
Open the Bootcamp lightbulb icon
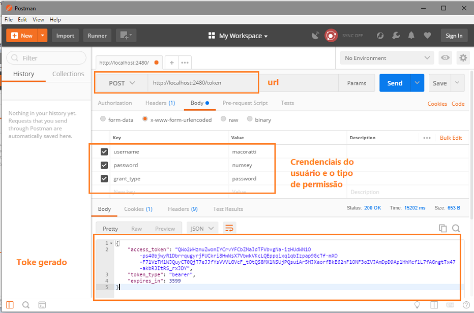point(417,305)
